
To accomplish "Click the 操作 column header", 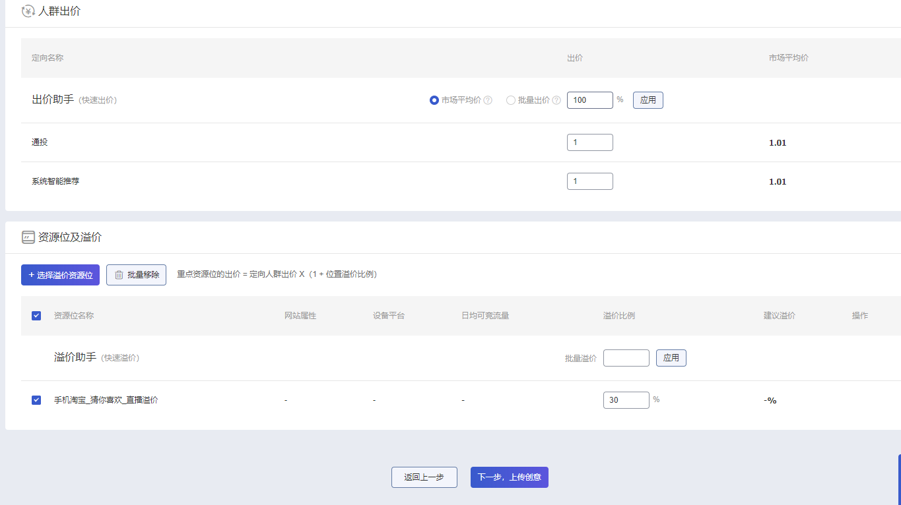I will tap(860, 316).
